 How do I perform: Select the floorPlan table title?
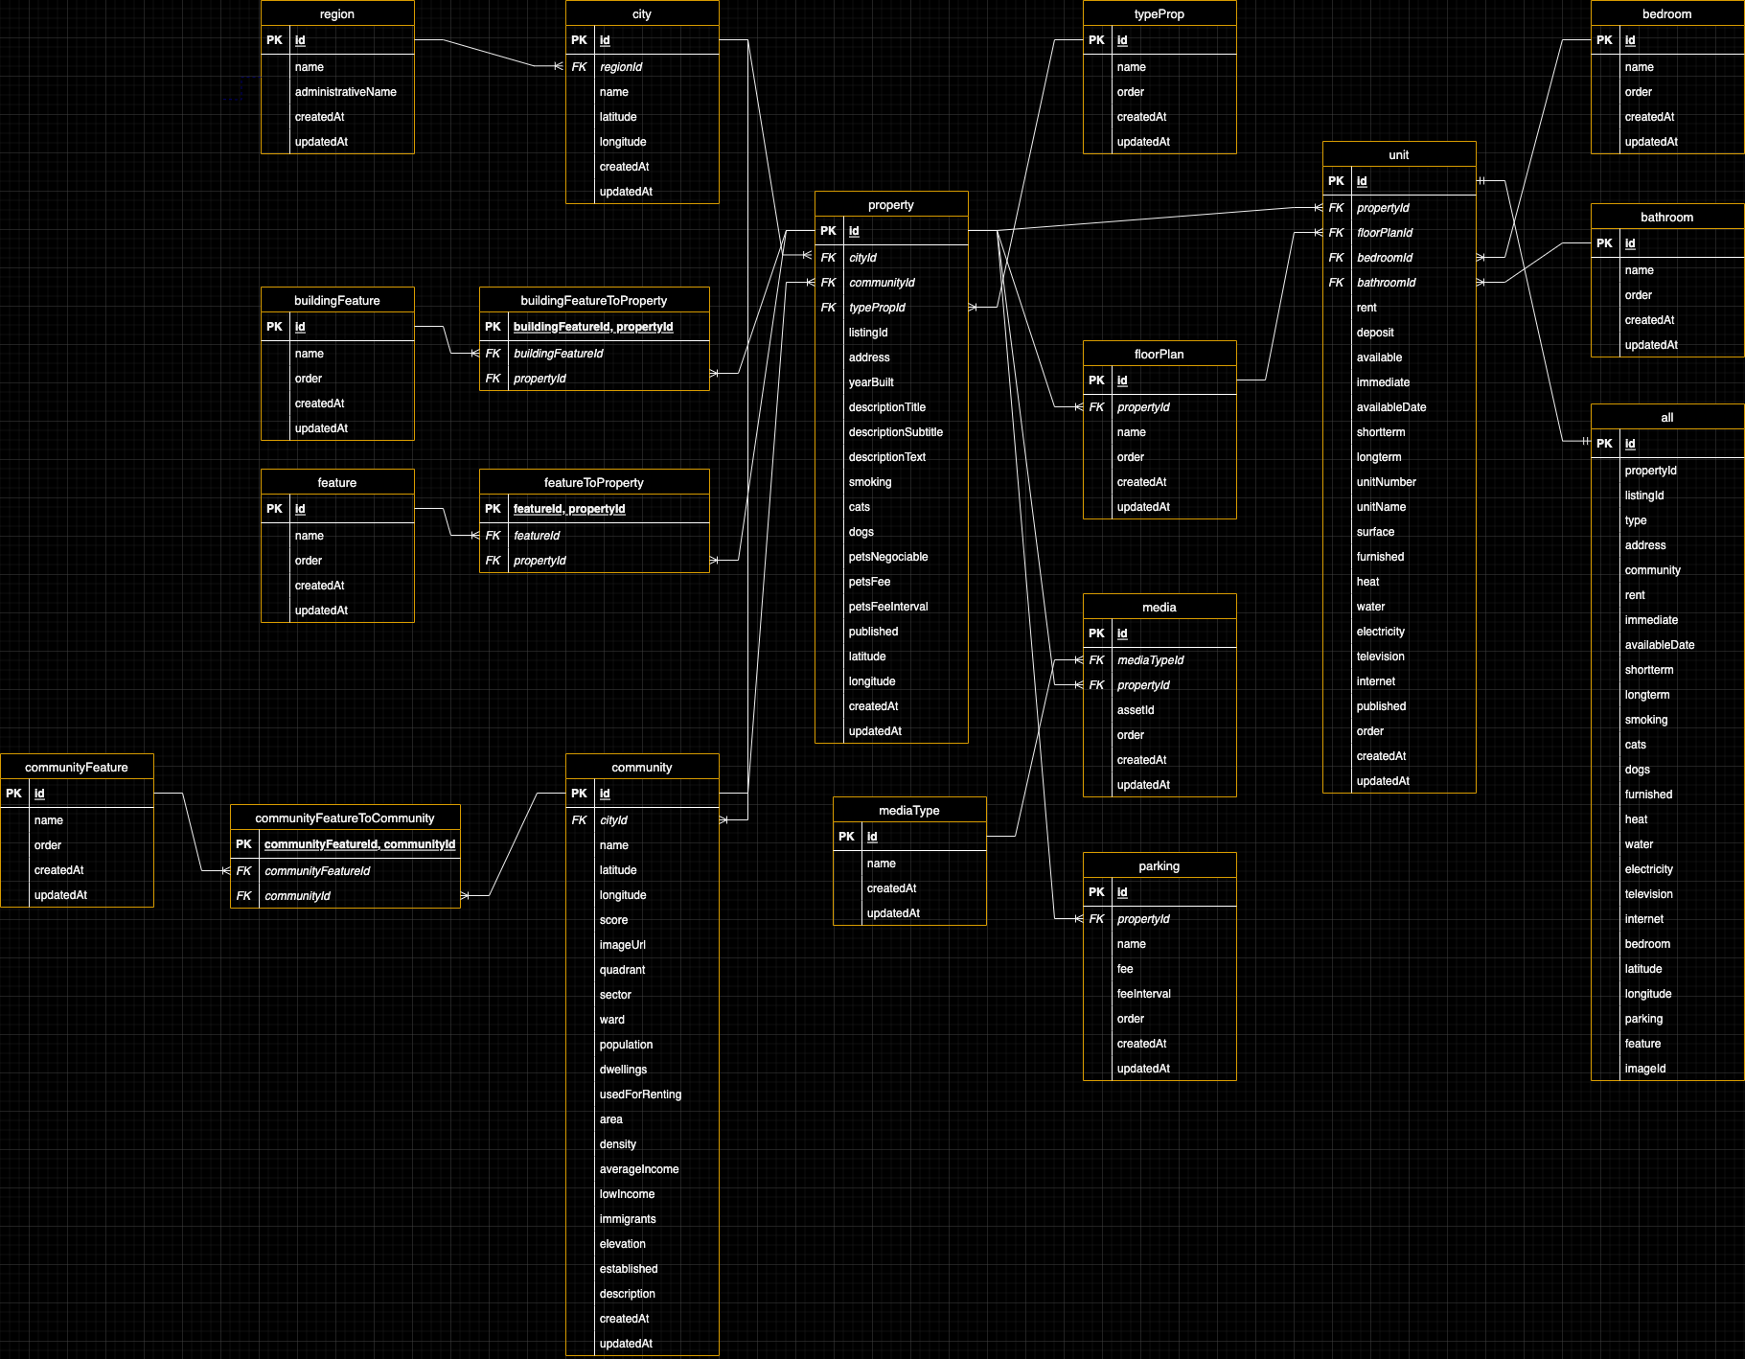(1160, 354)
